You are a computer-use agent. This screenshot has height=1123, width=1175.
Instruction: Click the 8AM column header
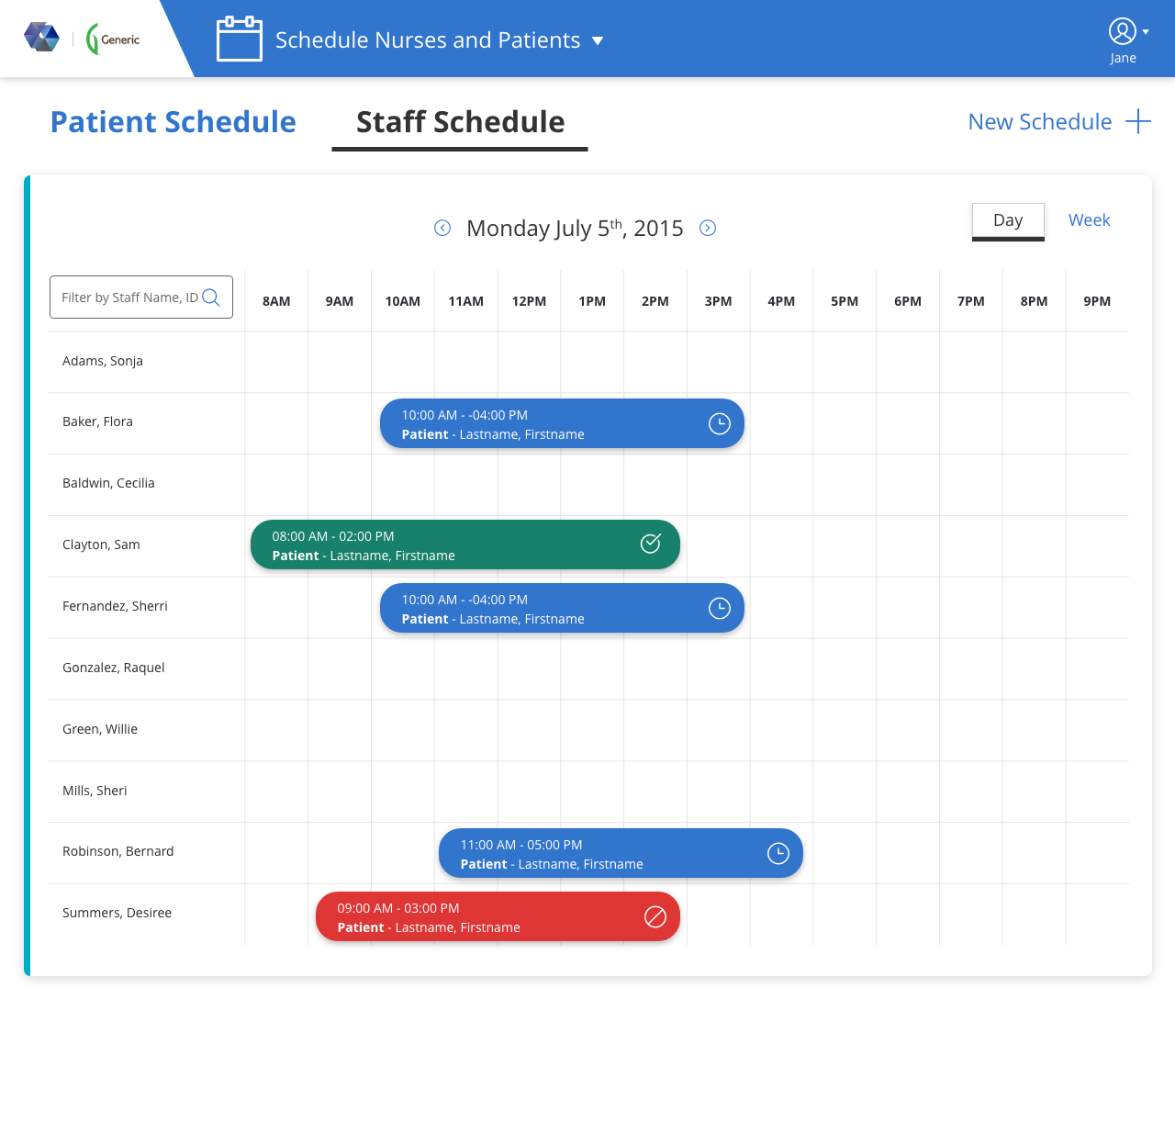(x=276, y=301)
